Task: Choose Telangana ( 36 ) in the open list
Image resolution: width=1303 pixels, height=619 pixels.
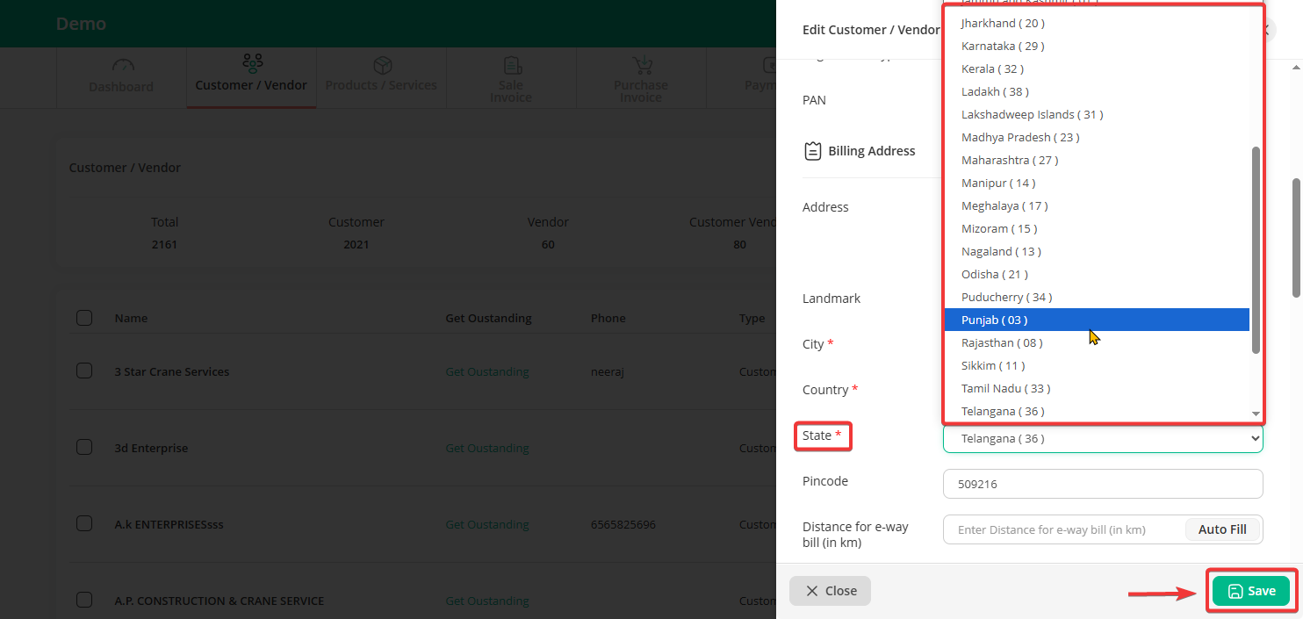Action: [1097, 411]
